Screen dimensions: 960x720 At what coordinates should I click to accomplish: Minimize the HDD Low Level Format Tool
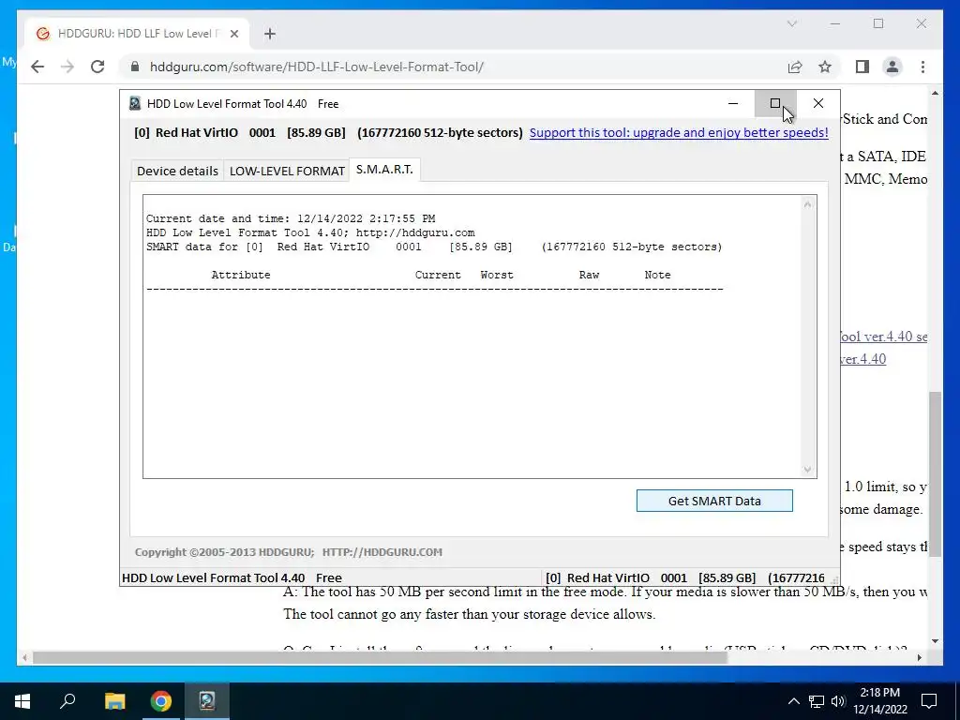tap(733, 103)
